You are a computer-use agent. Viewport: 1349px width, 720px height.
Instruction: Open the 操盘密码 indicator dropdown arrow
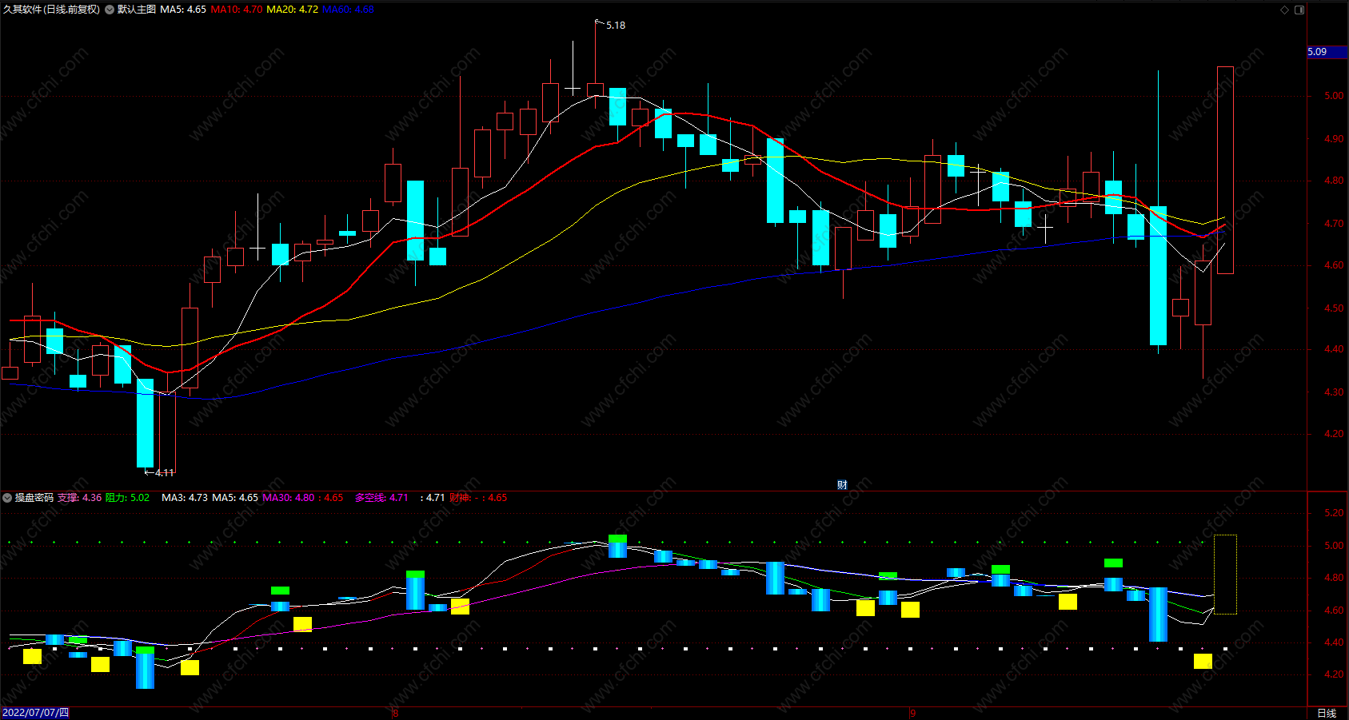point(7,498)
